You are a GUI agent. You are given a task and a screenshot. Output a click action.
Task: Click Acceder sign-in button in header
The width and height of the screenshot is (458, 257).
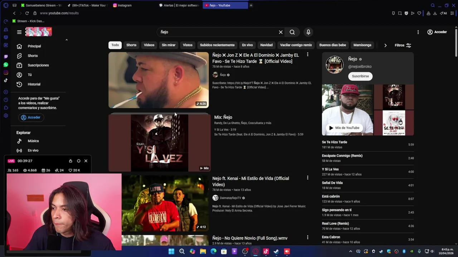pos(437,32)
